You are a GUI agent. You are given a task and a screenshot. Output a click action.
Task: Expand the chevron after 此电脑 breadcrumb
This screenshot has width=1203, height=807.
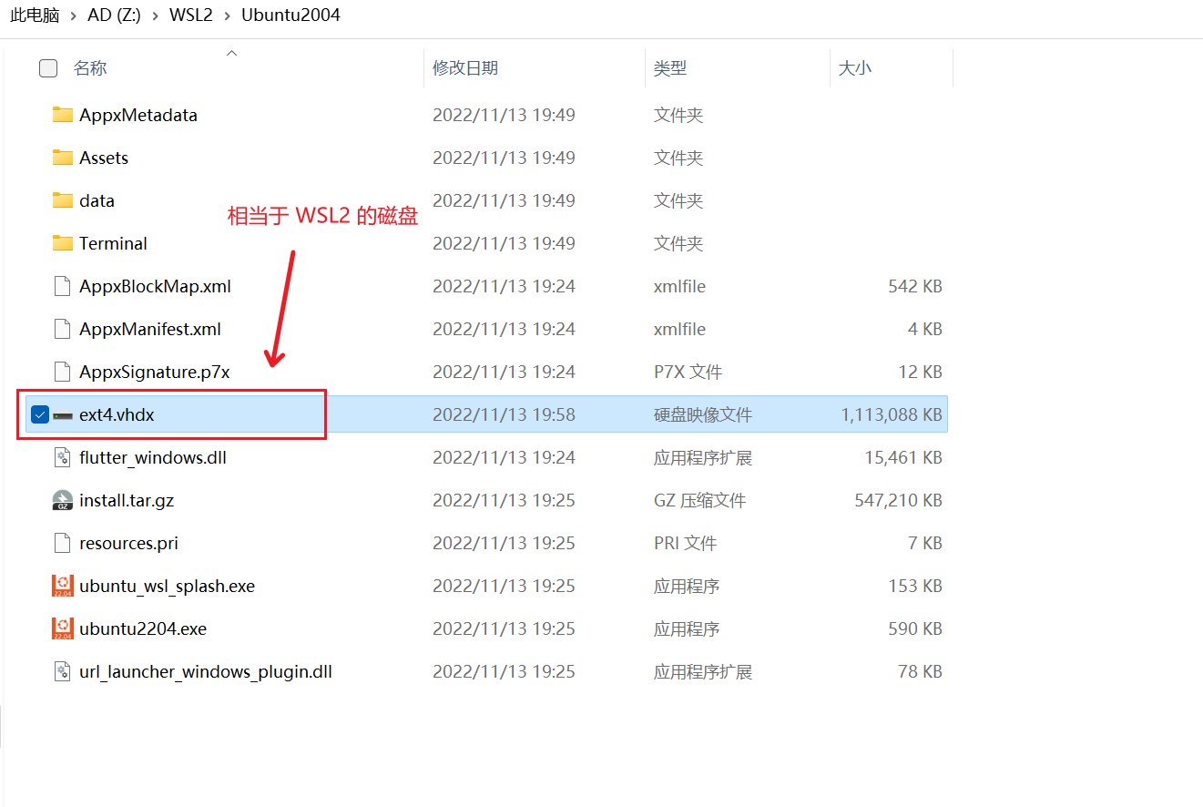tap(73, 15)
